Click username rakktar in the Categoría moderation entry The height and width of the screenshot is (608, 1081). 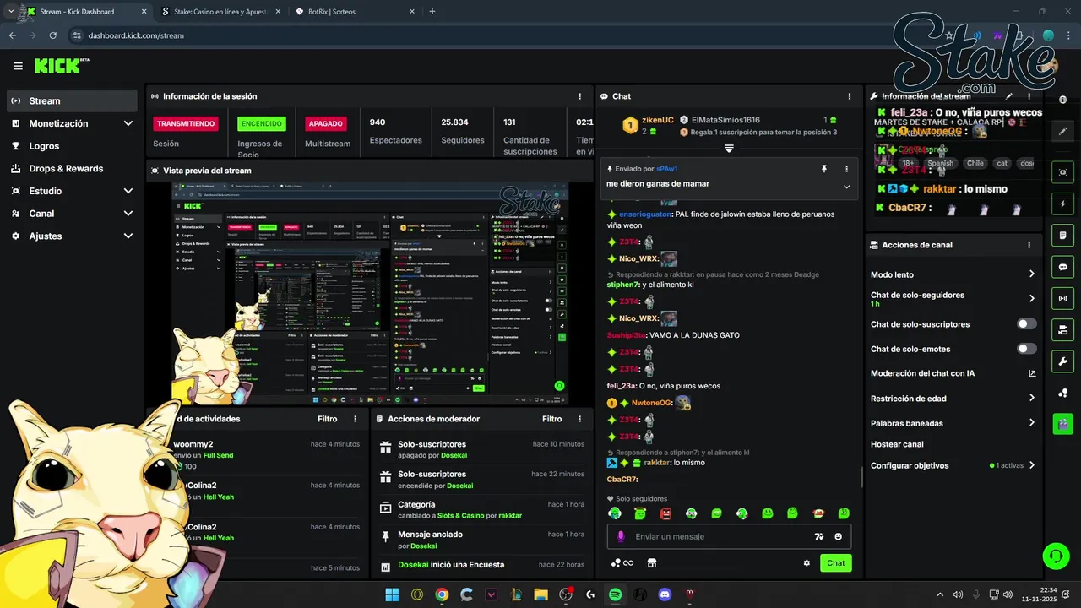509,515
